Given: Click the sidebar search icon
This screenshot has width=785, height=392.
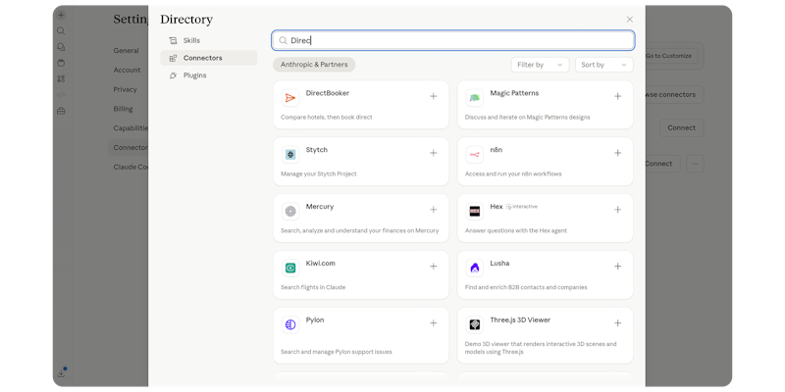Looking at the screenshot, I should 61,31.
